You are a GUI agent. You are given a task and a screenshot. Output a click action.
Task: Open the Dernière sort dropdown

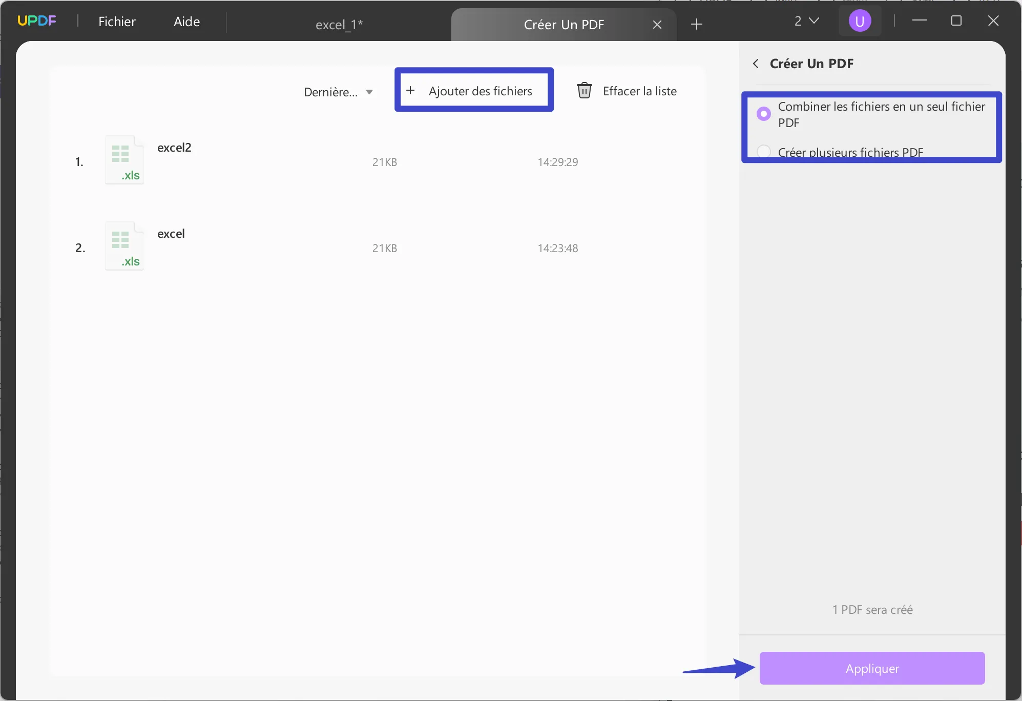tap(338, 92)
